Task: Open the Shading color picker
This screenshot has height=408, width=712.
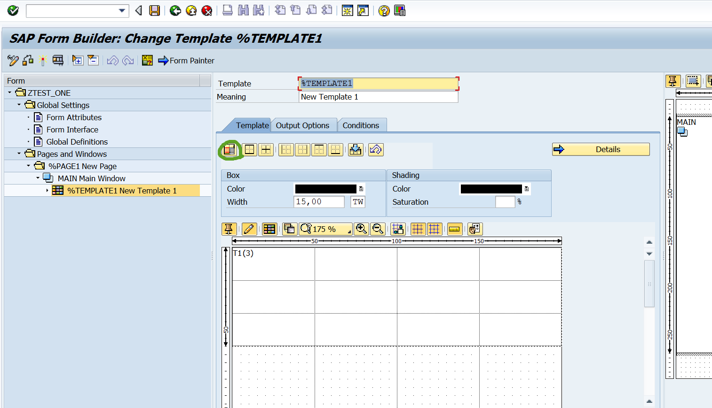Action: coord(527,188)
